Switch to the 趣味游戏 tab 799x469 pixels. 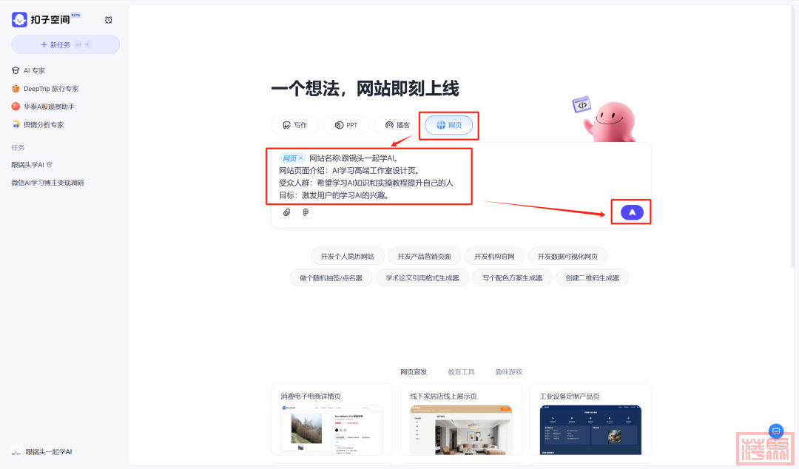pos(508,372)
